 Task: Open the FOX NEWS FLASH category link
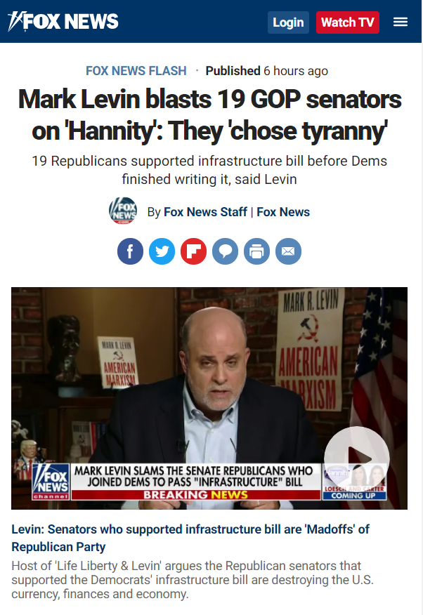(x=136, y=71)
